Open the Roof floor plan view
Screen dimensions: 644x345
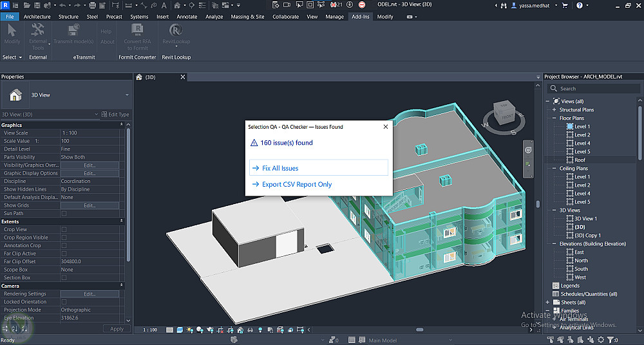[x=580, y=160]
